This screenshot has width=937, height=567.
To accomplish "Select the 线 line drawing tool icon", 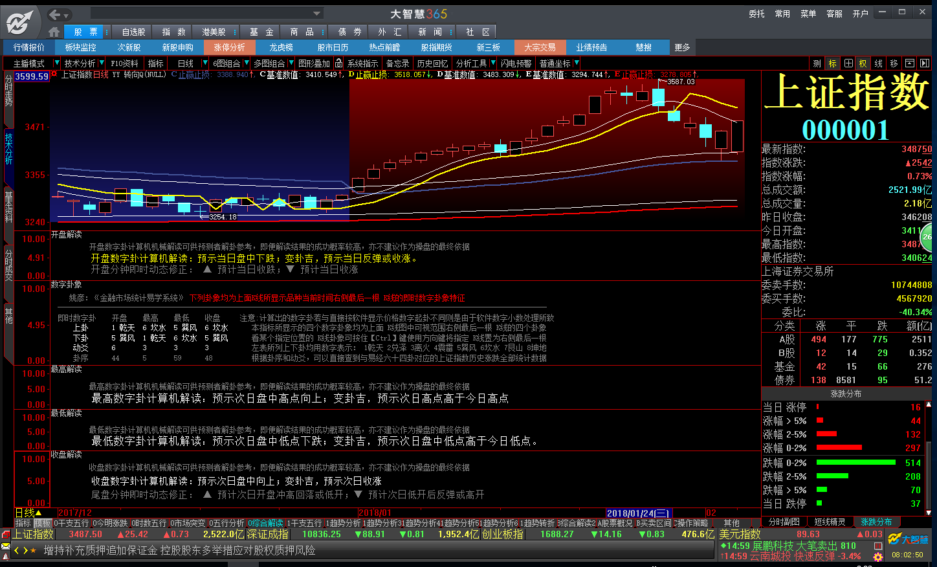I will pyautogui.click(x=879, y=63).
